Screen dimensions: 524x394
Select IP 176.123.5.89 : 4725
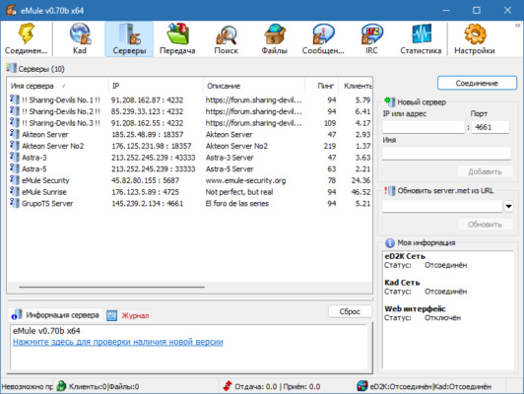coord(145,192)
